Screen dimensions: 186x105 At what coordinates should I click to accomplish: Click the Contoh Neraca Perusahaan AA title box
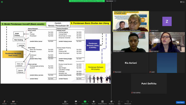(58, 24)
